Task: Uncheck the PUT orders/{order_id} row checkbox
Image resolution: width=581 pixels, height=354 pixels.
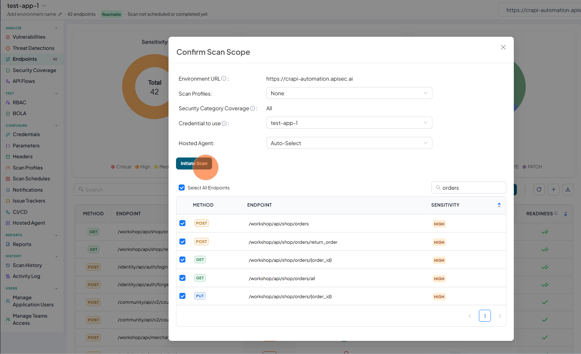Action: [182, 296]
